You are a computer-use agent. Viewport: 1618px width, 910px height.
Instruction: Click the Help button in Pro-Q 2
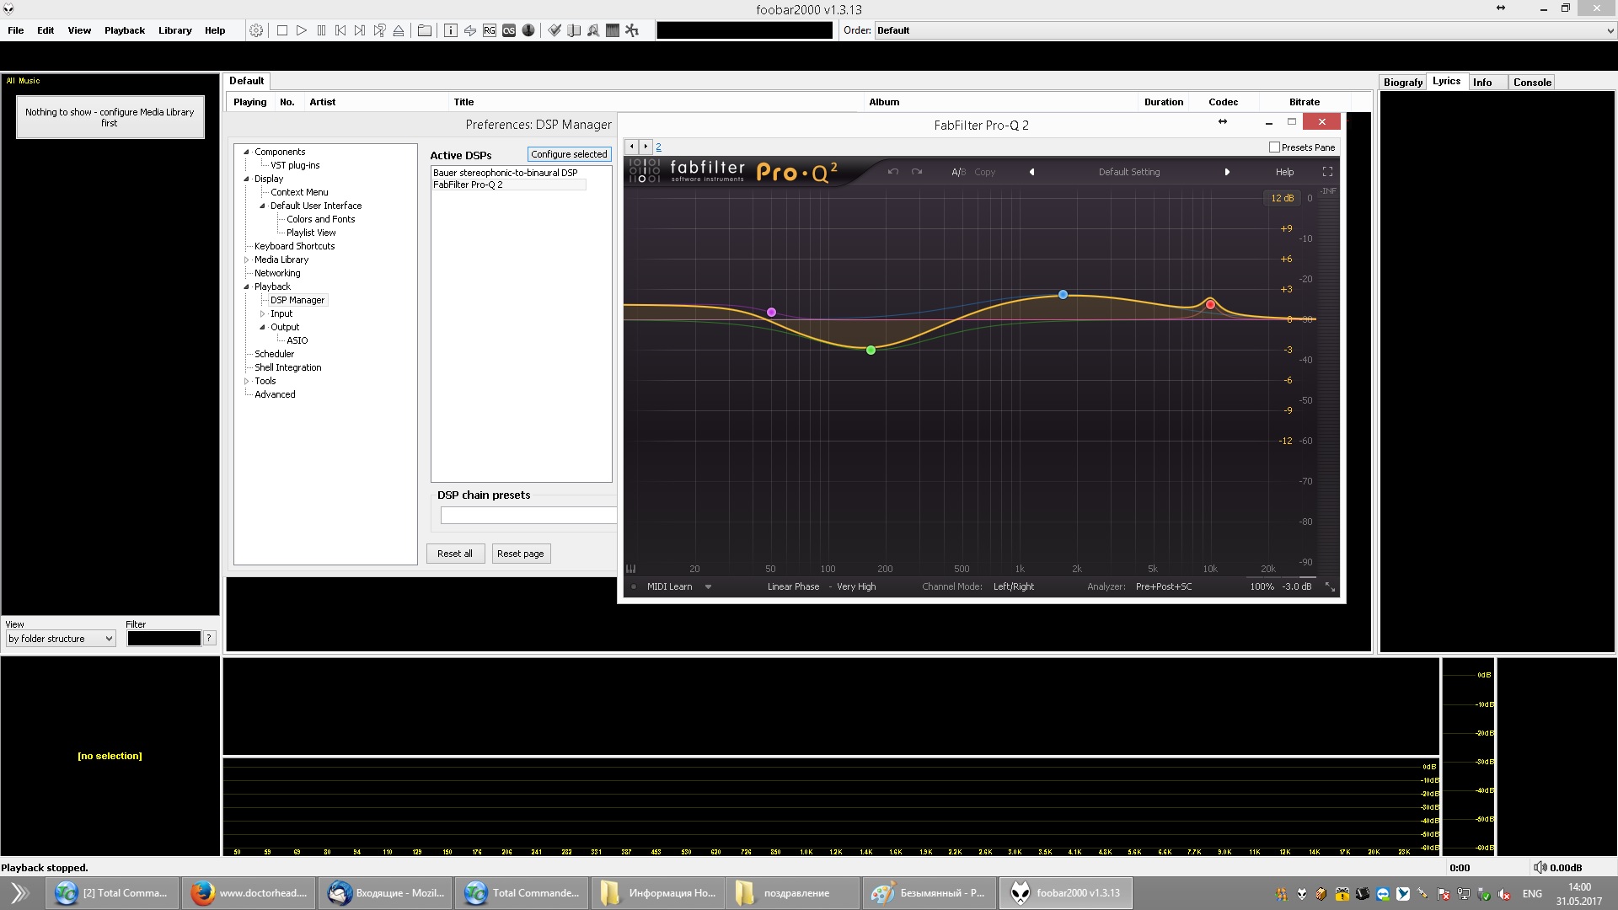[1284, 172]
